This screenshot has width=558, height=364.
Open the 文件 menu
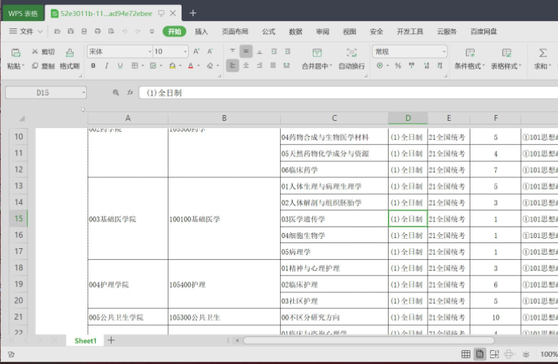(x=25, y=31)
